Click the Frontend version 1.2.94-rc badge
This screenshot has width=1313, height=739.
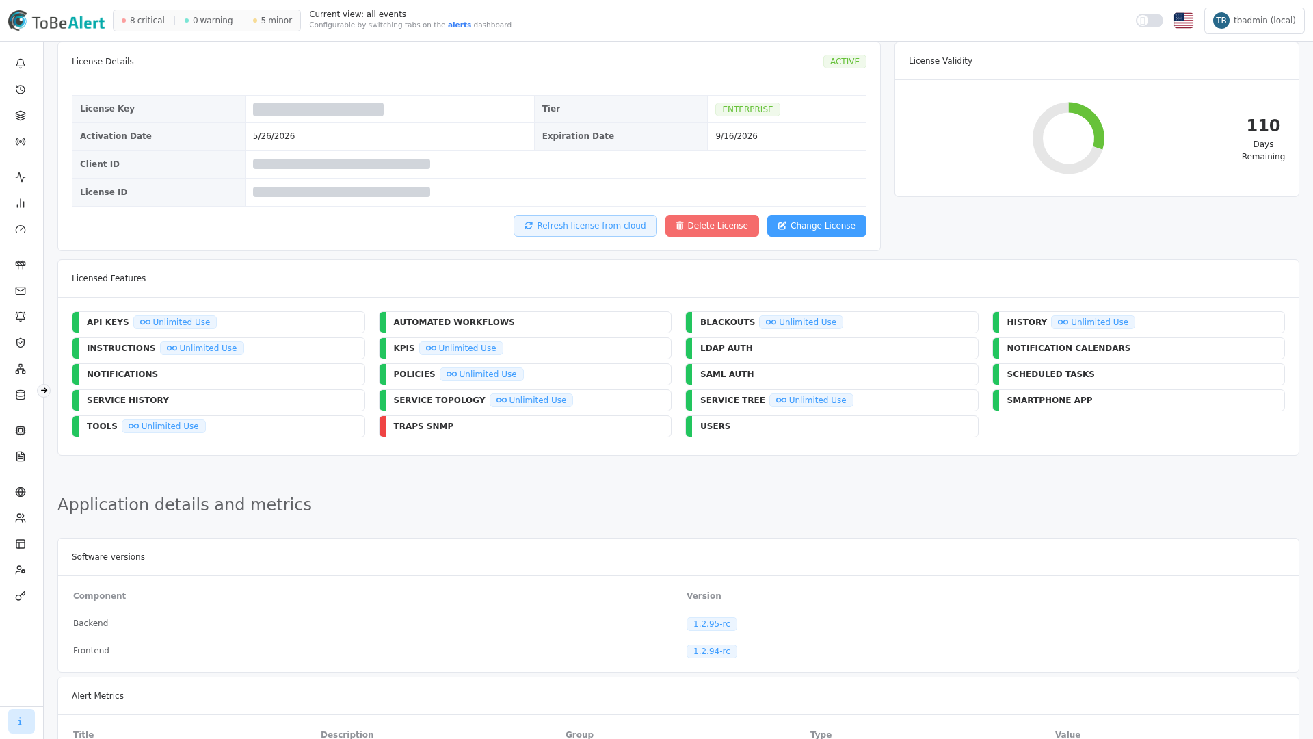(x=711, y=651)
